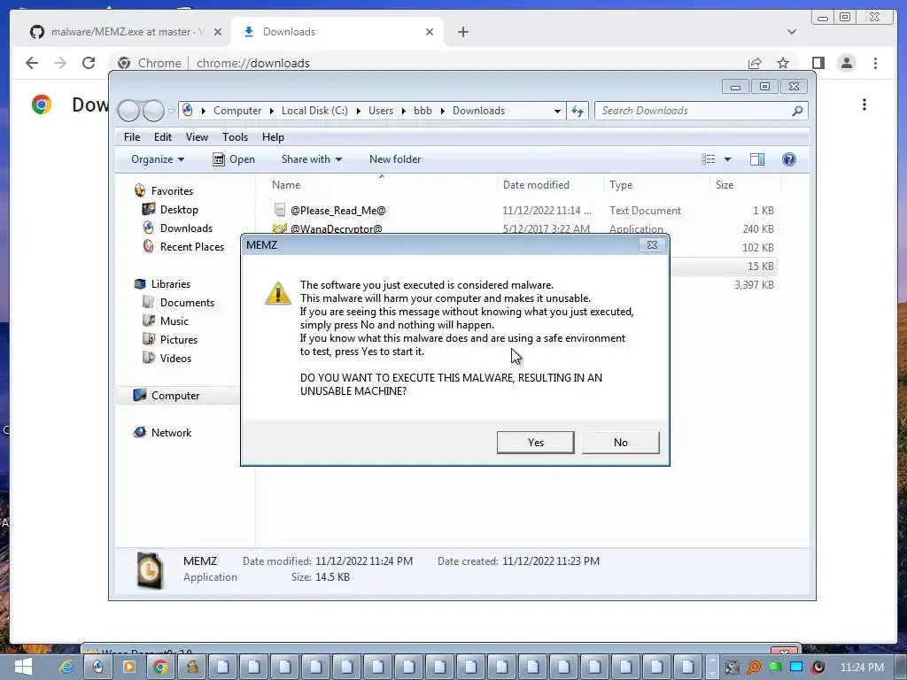Screen dimensions: 907x680
Task: Open the File menu in Explorer
Action: pos(132,137)
